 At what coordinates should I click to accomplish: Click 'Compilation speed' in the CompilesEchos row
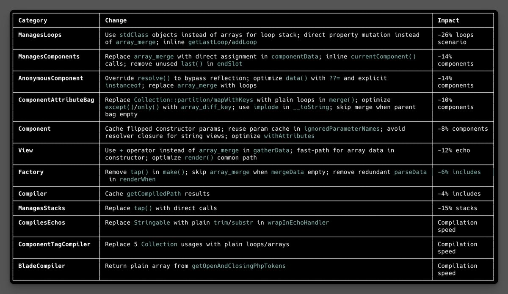(457, 226)
